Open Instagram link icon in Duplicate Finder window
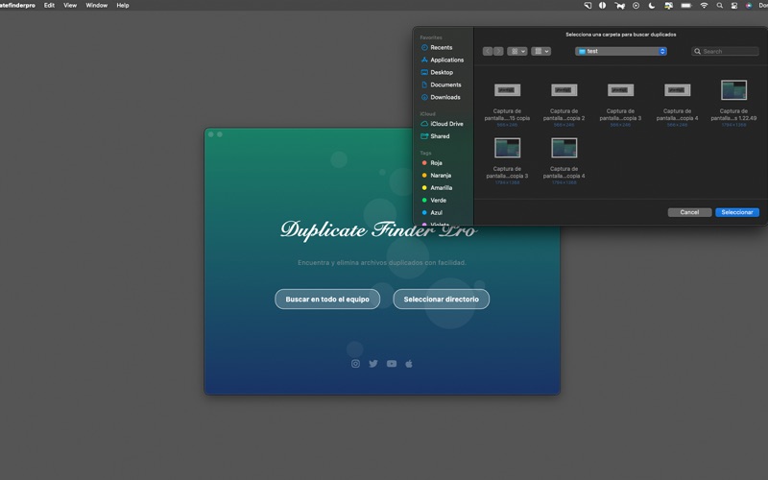The image size is (768, 480). (355, 364)
